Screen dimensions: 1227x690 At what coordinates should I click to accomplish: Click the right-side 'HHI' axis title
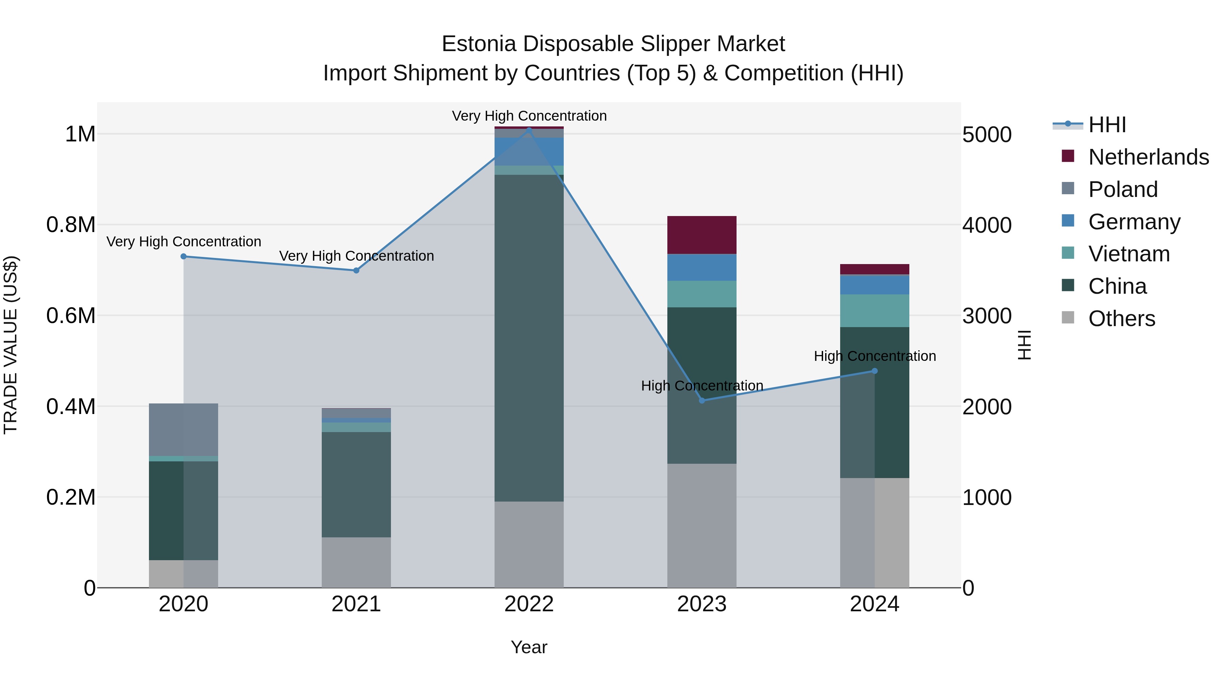pyautogui.click(x=1024, y=345)
